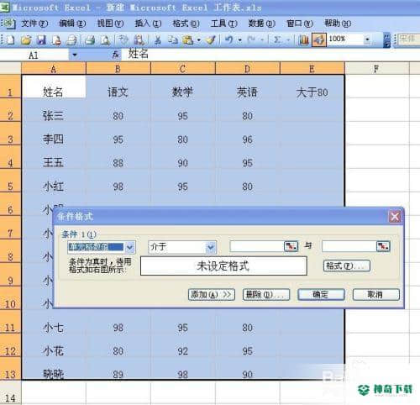The width and height of the screenshot is (420, 405).
Task: Click the Print icon in toolbar
Action: point(90,40)
